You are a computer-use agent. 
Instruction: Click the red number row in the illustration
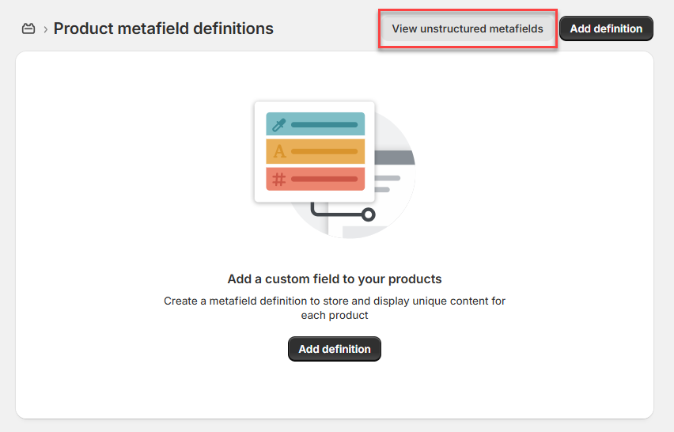(x=316, y=180)
